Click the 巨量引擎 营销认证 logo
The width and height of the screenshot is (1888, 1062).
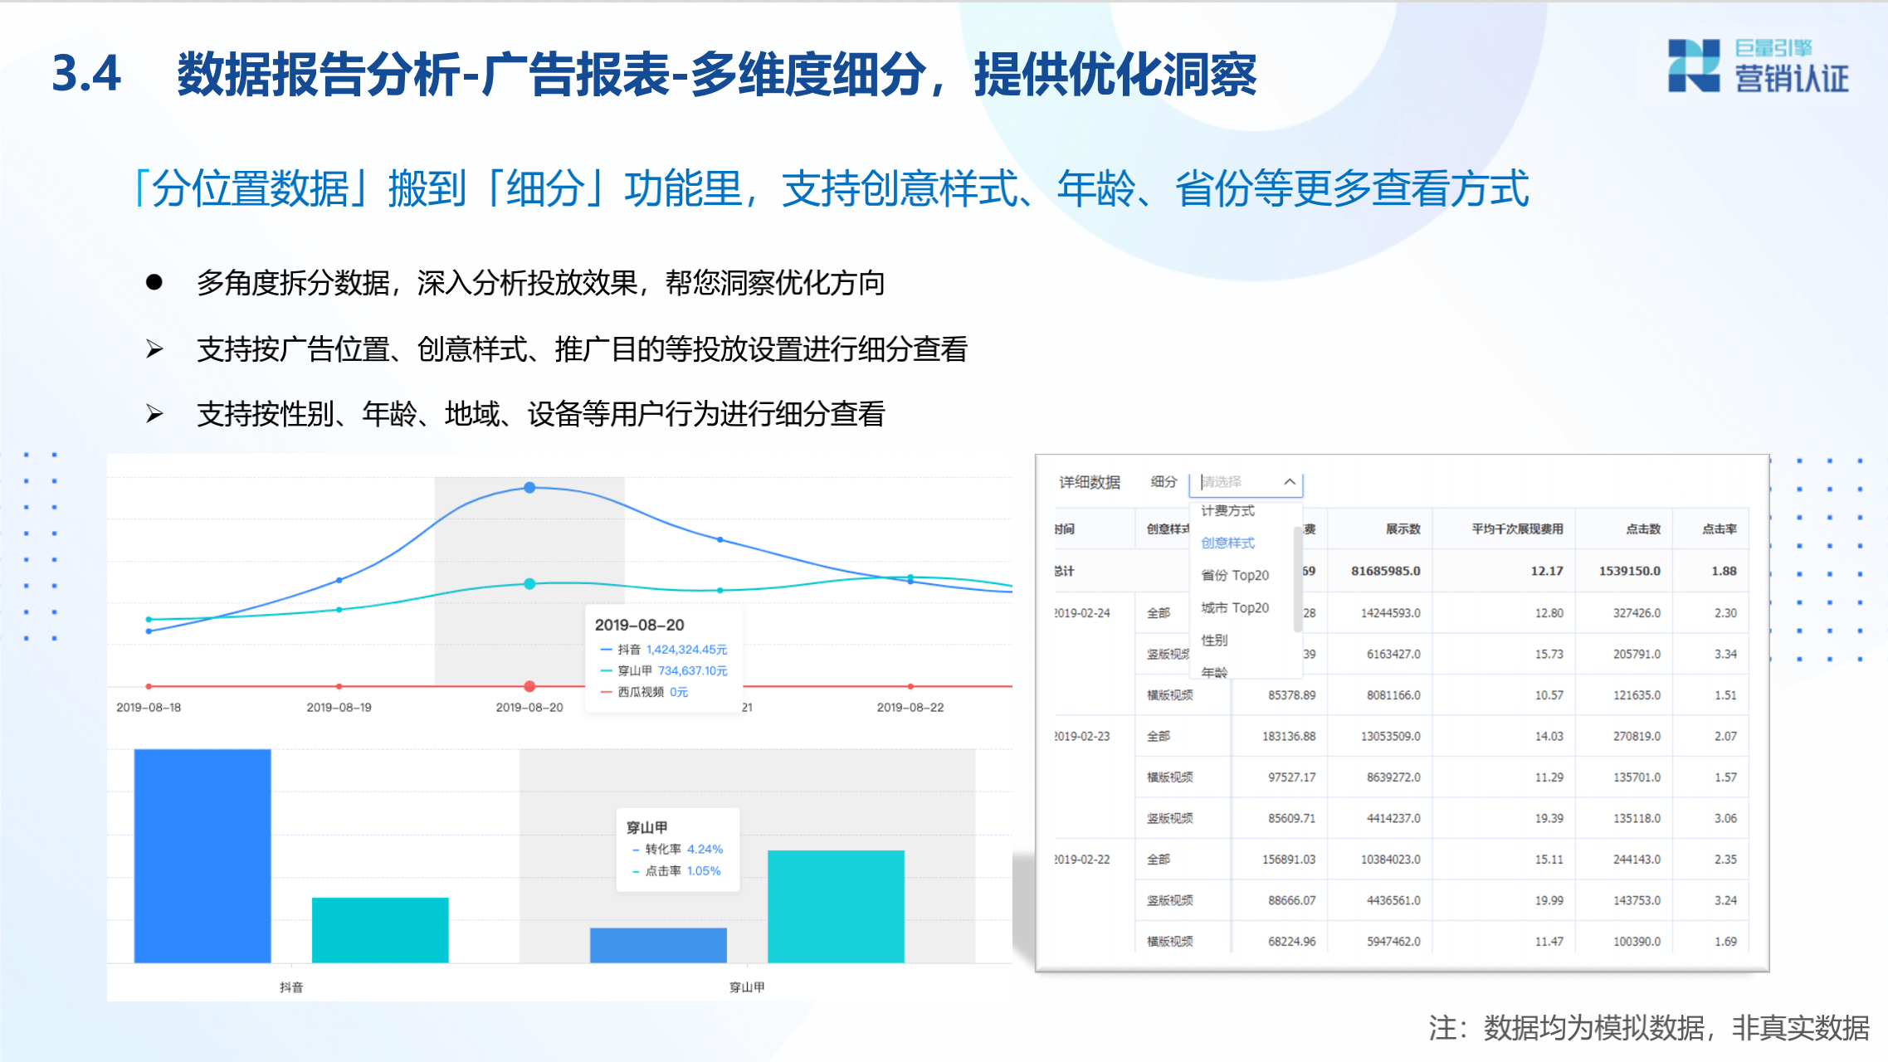[x=1759, y=66]
